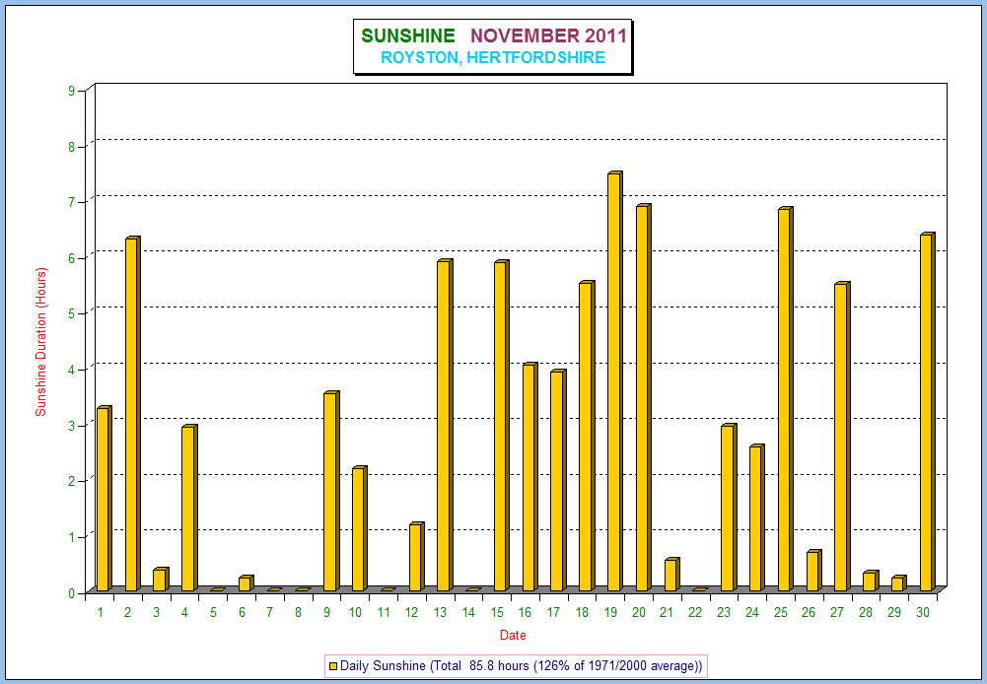Click the x-axis date label '14'
The height and width of the screenshot is (684, 987).
pos(469,612)
